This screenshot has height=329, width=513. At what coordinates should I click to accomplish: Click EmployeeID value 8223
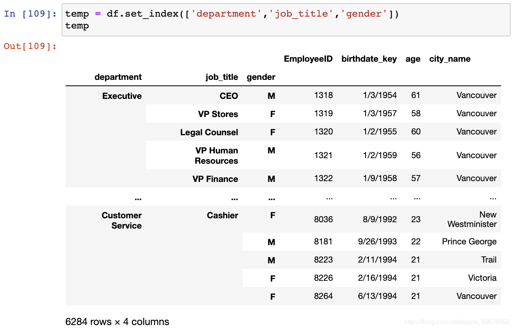[323, 260]
